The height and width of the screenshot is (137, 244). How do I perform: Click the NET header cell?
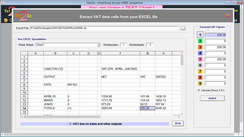121,77
